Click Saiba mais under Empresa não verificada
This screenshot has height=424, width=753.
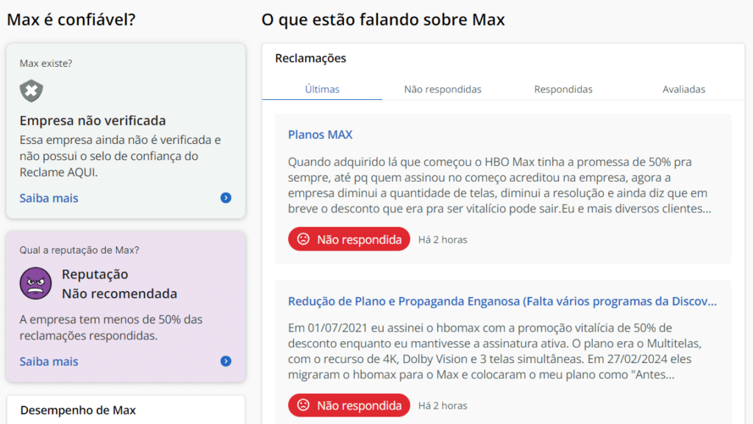pyautogui.click(x=49, y=198)
